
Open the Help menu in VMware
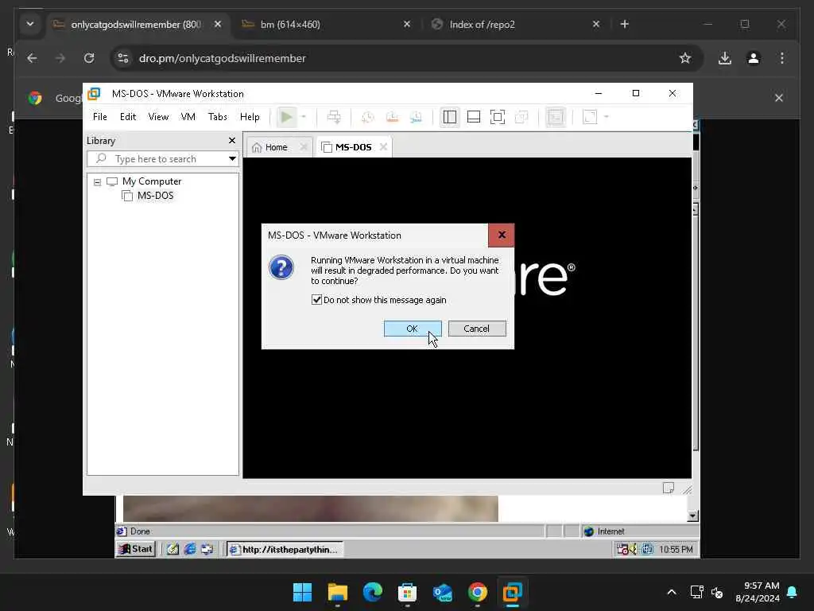point(249,117)
